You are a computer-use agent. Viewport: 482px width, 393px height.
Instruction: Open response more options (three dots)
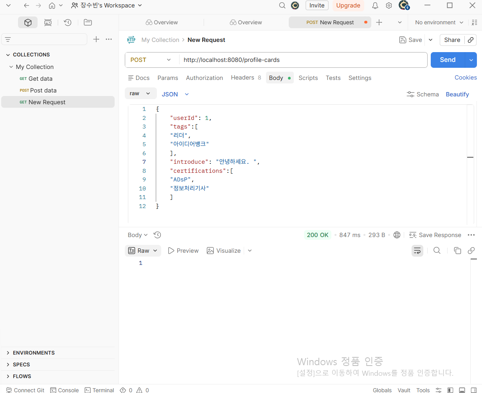[x=471, y=235]
